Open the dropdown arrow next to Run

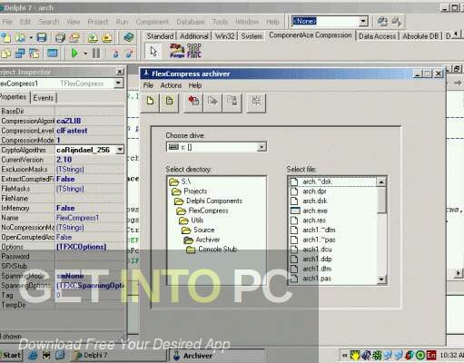pyautogui.click(x=85, y=54)
